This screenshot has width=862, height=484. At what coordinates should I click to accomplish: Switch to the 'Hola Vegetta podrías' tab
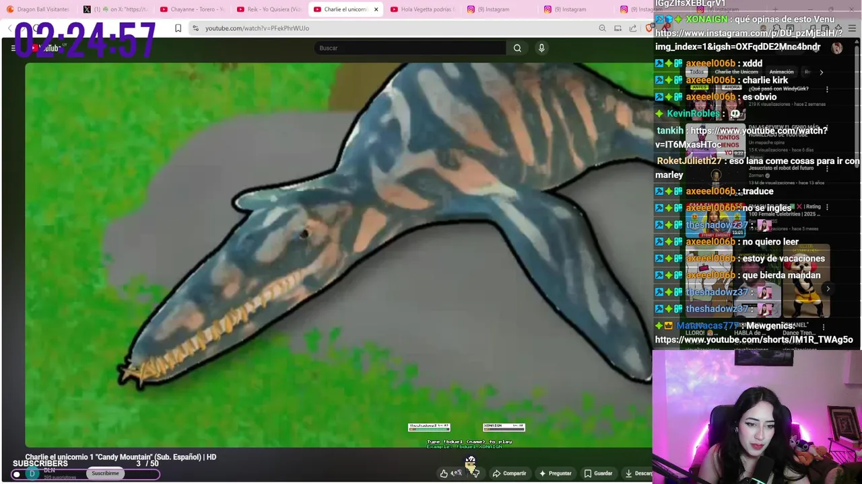(423, 9)
